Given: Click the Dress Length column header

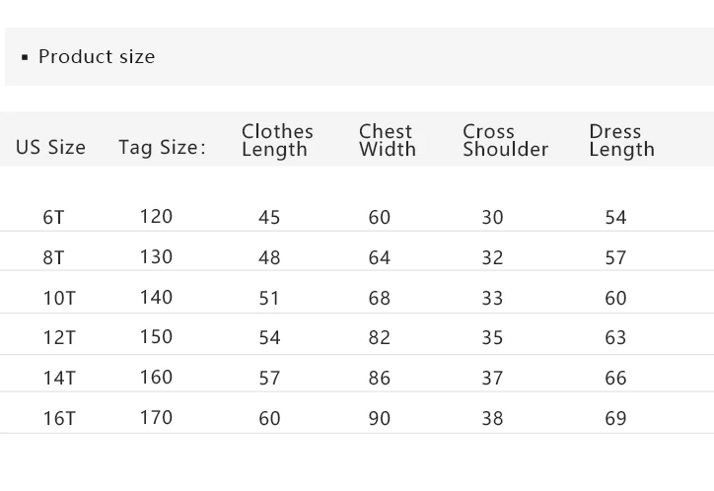Looking at the screenshot, I should (x=621, y=140).
